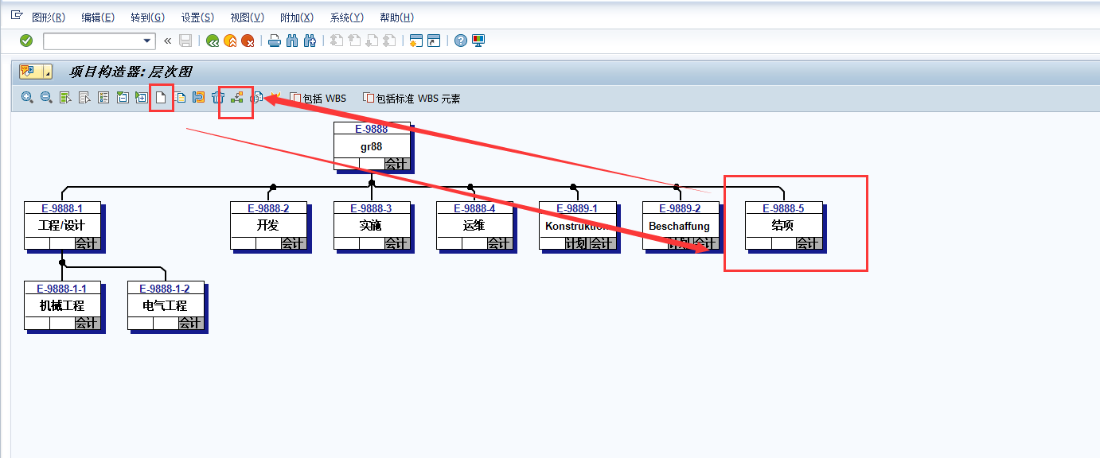Viewport: 1100px width, 458px height.
Task: Open the 编辑(E) menu
Action: [98, 17]
